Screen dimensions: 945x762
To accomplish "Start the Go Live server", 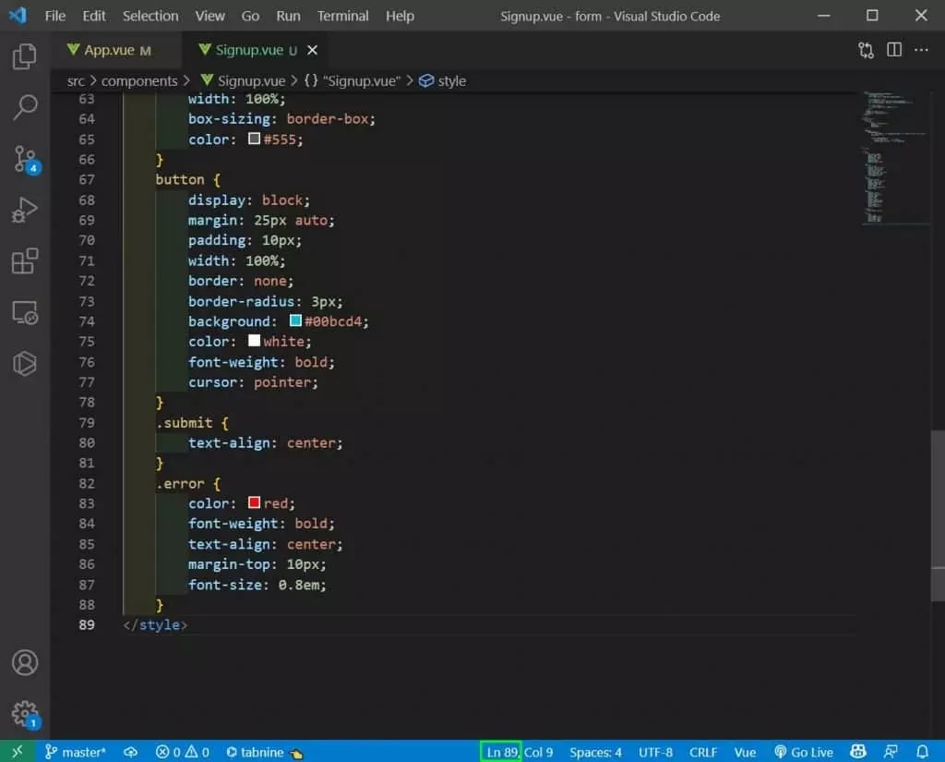I will pyautogui.click(x=804, y=751).
